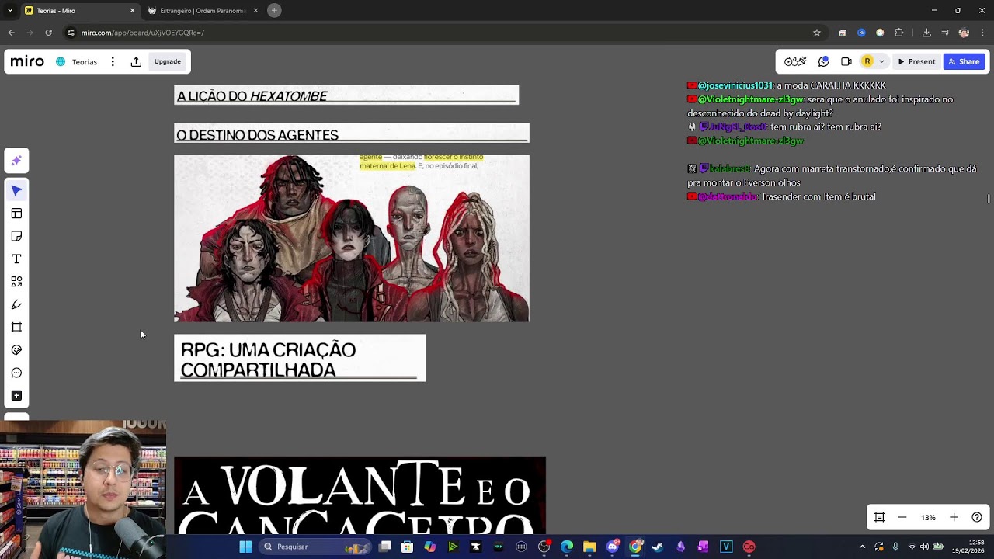Click the Miro logo
Image resolution: width=994 pixels, height=559 pixels.
tap(27, 61)
